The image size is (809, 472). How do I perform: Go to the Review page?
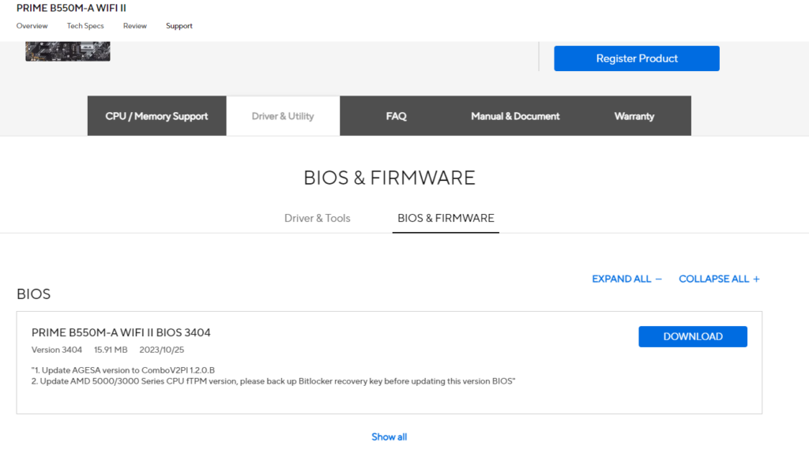(134, 25)
